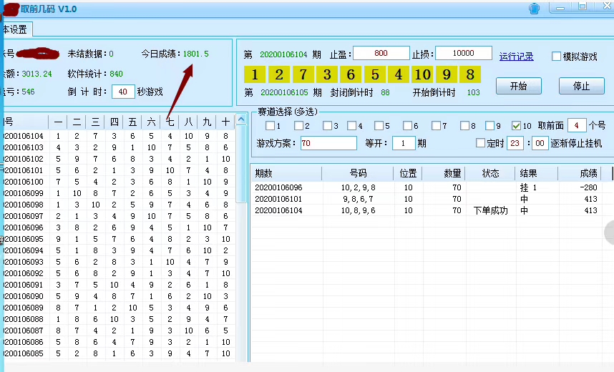The image size is (614, 372).
Task: Open the 运行记录 link
Action: click(516, 57)
